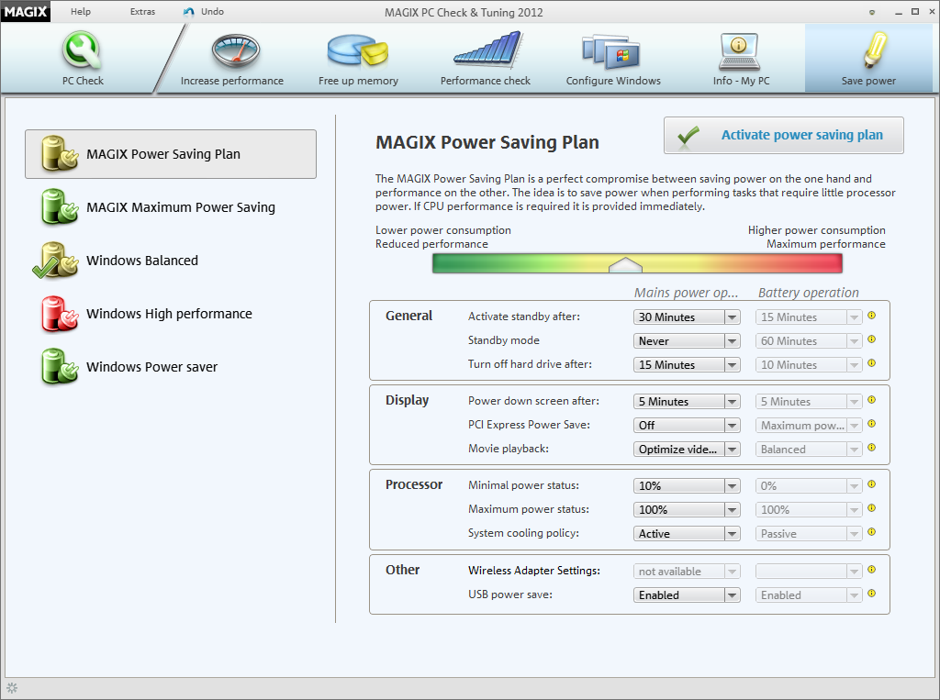
Task: Select the Windows High performance plan
Action: coord(169,314)
